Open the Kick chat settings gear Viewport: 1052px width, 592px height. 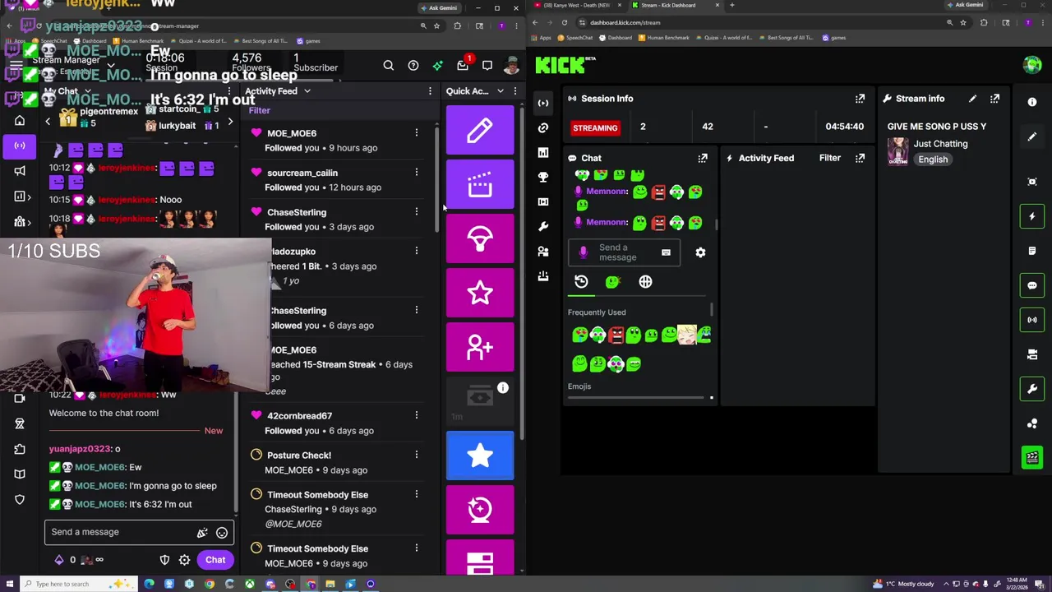(x=700, y=252)
